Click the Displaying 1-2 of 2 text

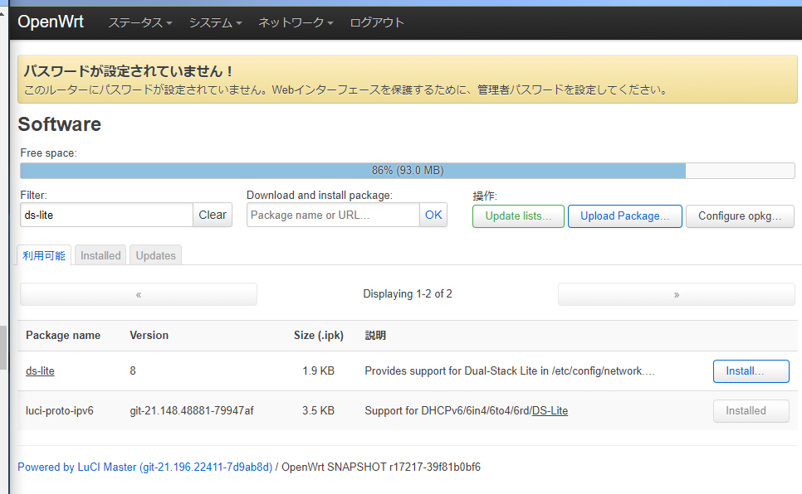[408, 293]
